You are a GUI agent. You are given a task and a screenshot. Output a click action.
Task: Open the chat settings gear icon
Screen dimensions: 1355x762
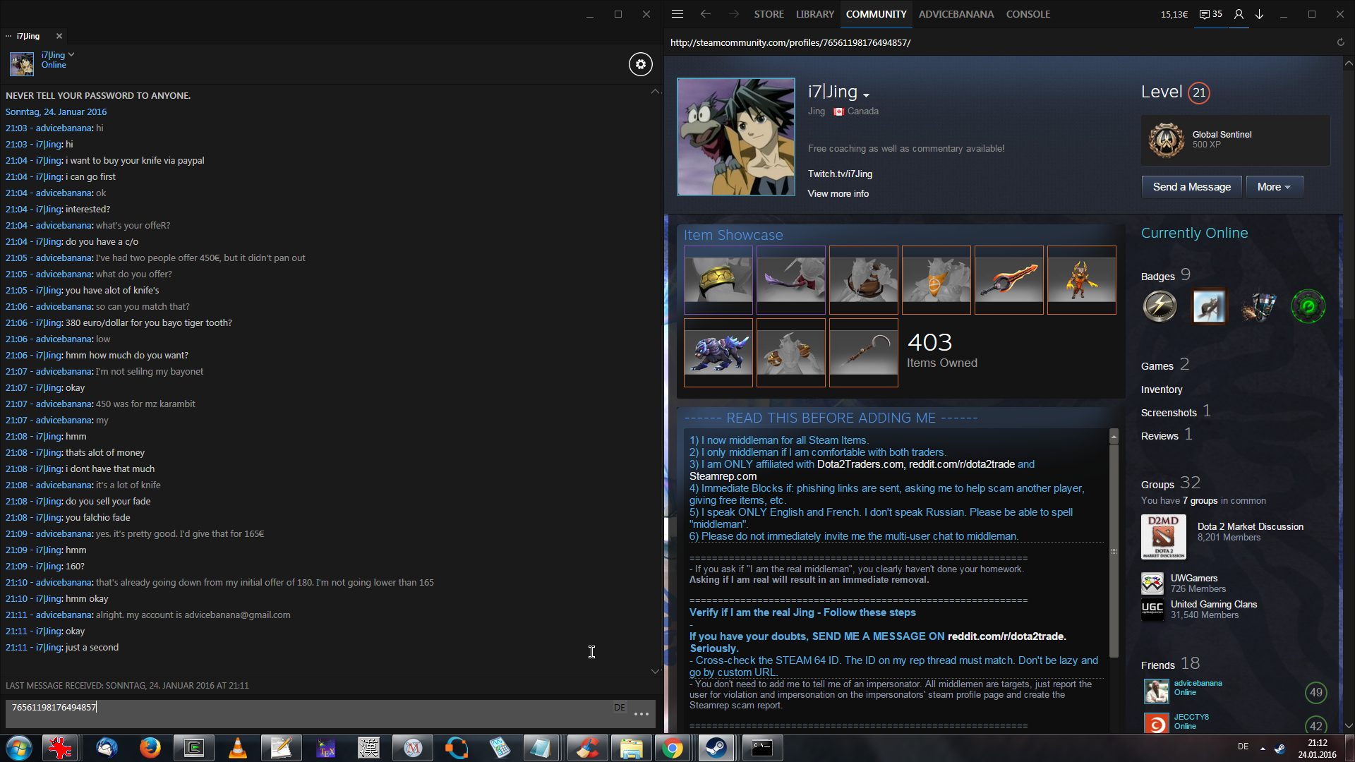[640, 64]
